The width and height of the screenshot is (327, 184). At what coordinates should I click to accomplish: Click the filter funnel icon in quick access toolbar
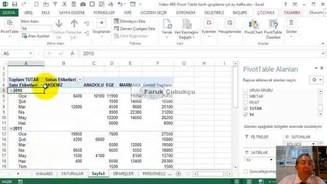(x=55, y=4)
